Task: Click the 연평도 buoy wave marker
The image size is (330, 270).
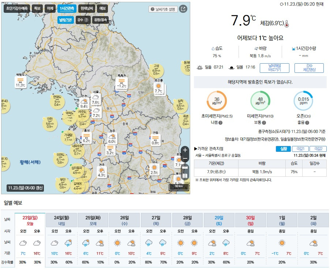Action: 57,101
